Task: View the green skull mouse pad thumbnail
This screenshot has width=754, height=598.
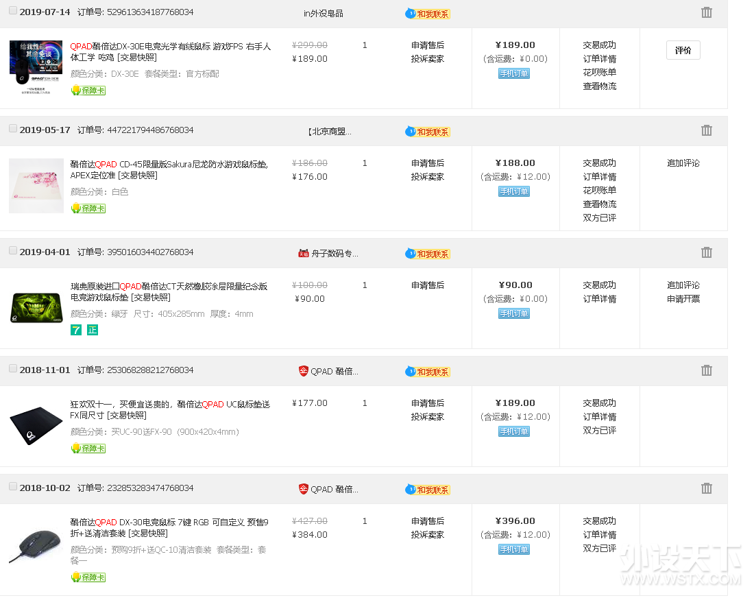Action: [36, 308]
